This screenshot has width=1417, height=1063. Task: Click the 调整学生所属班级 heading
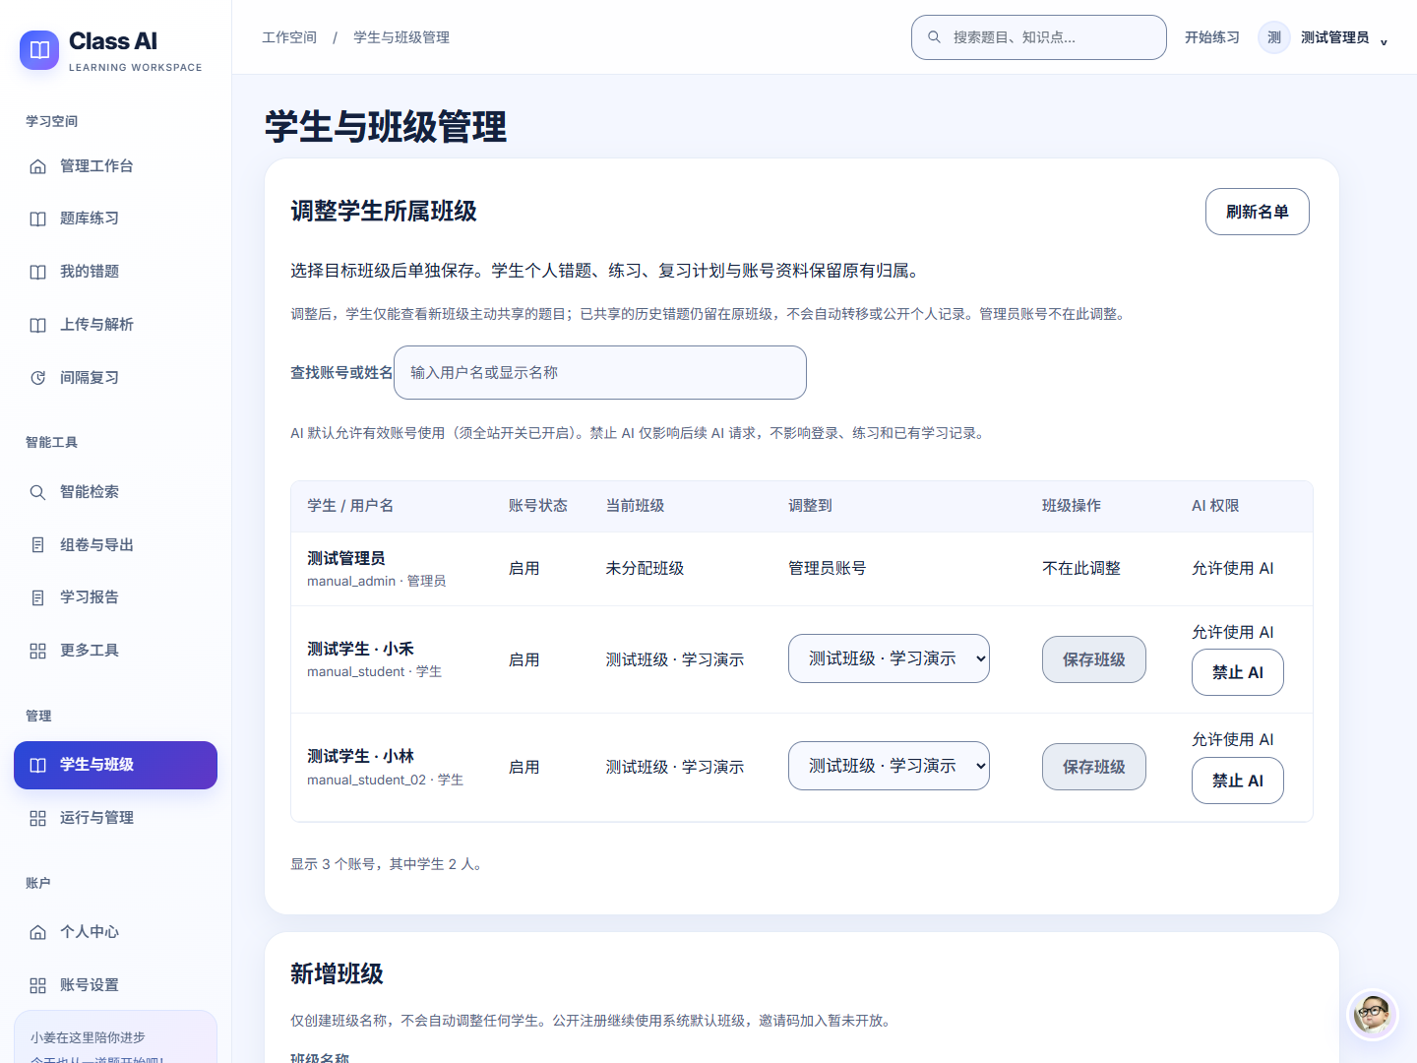click(384, 212)
